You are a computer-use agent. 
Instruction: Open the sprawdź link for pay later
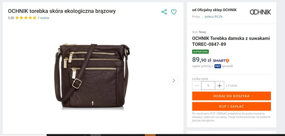[x=227, y=66]
